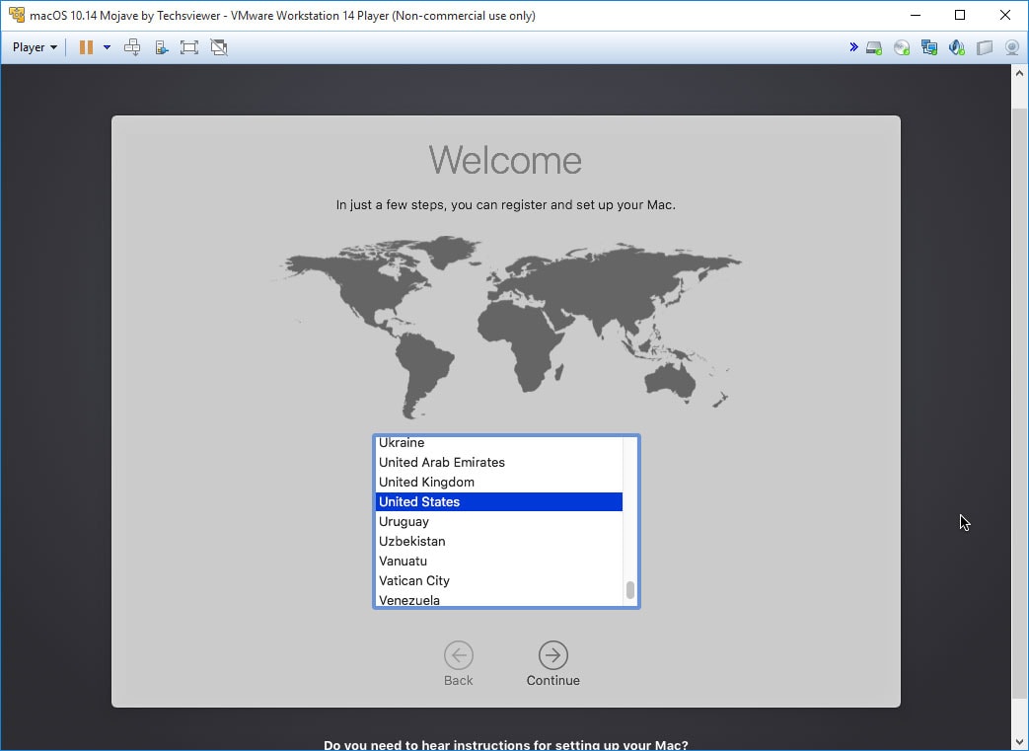Enter full screen mode
Viewport: 1029px width, 751px height.
click(x=189, y=47)
